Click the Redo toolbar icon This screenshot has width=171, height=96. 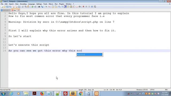[35, 7]
